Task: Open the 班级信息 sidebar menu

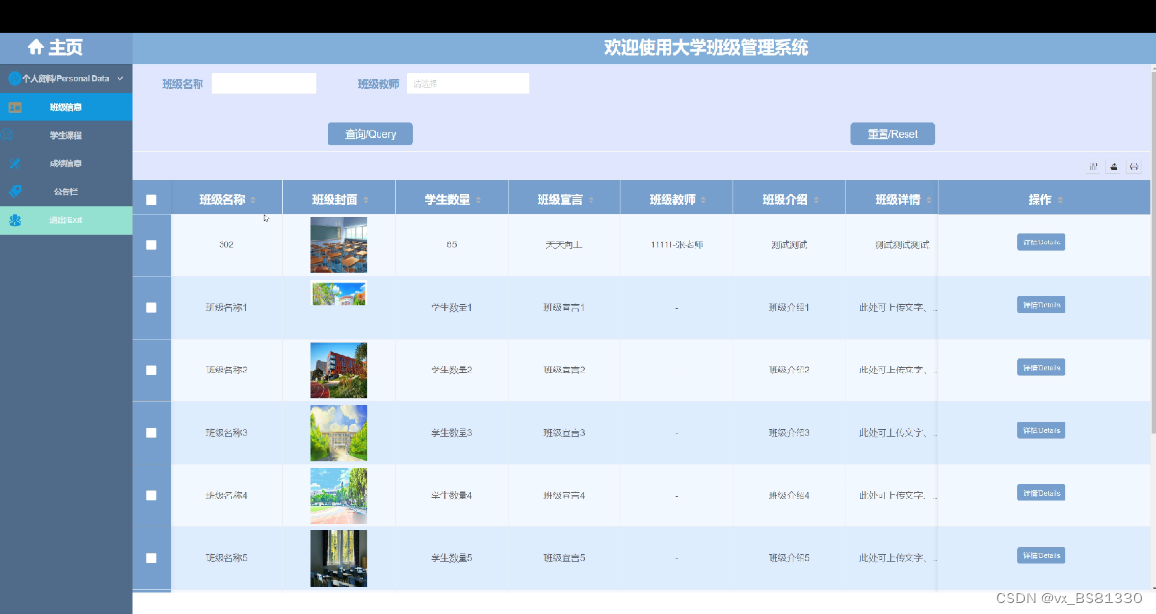Action: coord(66,107)
